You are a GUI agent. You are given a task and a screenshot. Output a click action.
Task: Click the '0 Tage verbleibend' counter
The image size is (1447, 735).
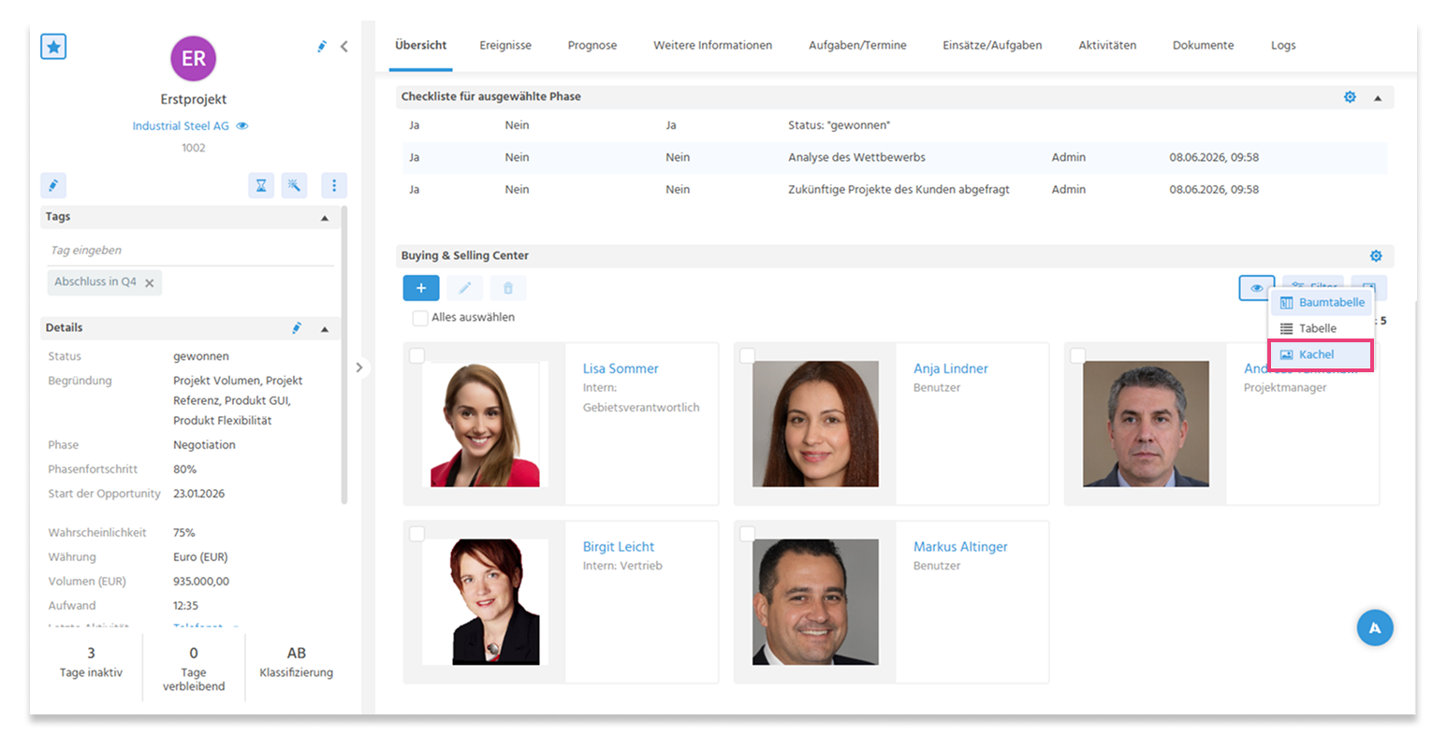tap(194, 669)
